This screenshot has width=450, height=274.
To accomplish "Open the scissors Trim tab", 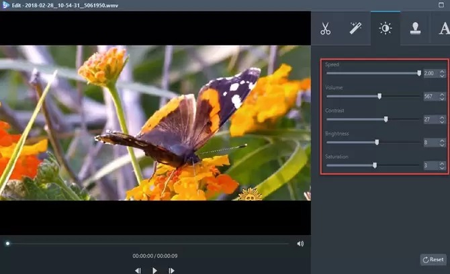I will coord(325,29).
